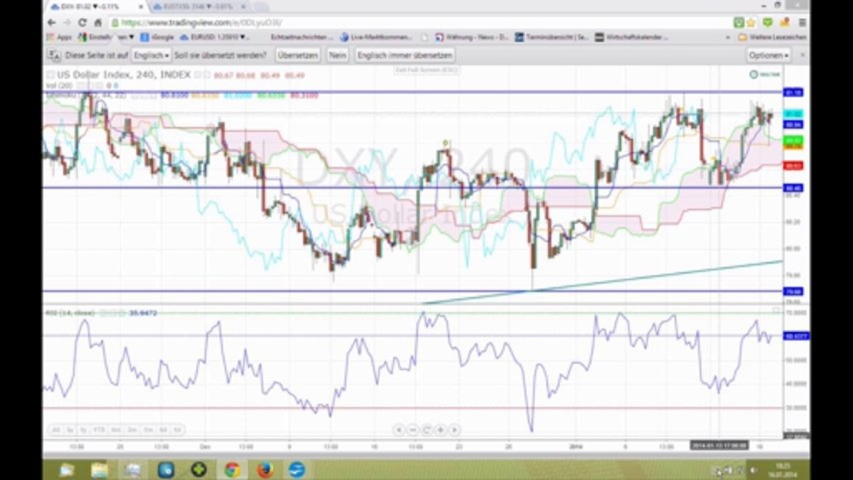
Task: Click the chart scroll-left arrow button
Action: [x=398, y=430]
